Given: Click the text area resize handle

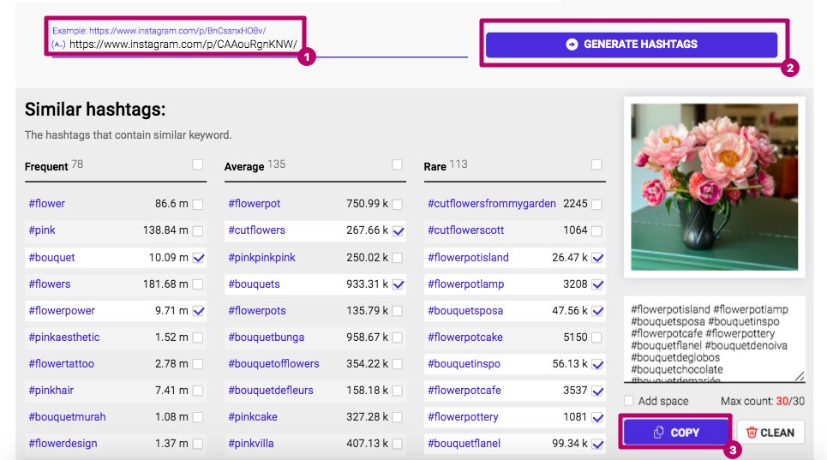Looking at the screenshot, I should tap(800, 376).
